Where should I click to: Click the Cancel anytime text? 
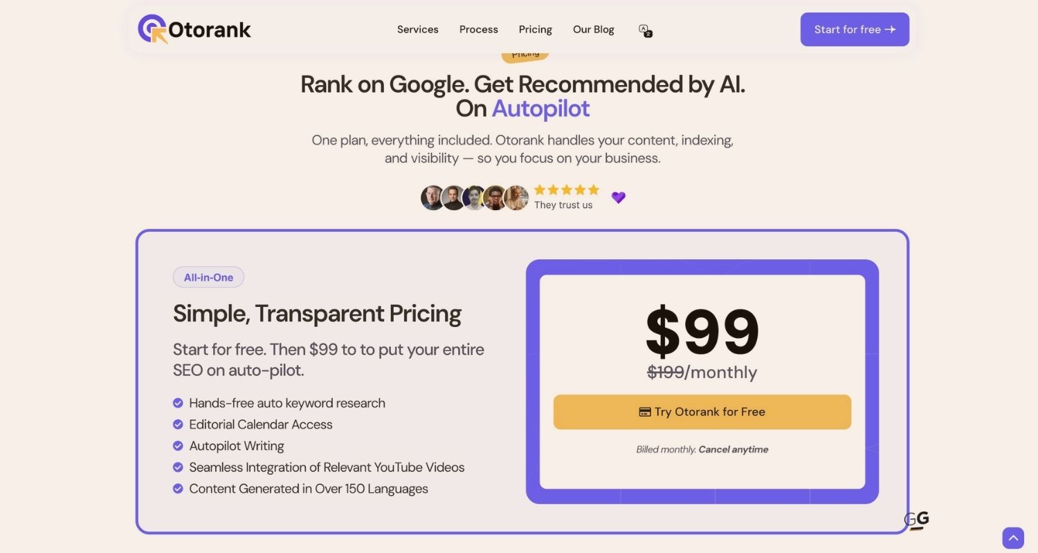pos(734,449)
